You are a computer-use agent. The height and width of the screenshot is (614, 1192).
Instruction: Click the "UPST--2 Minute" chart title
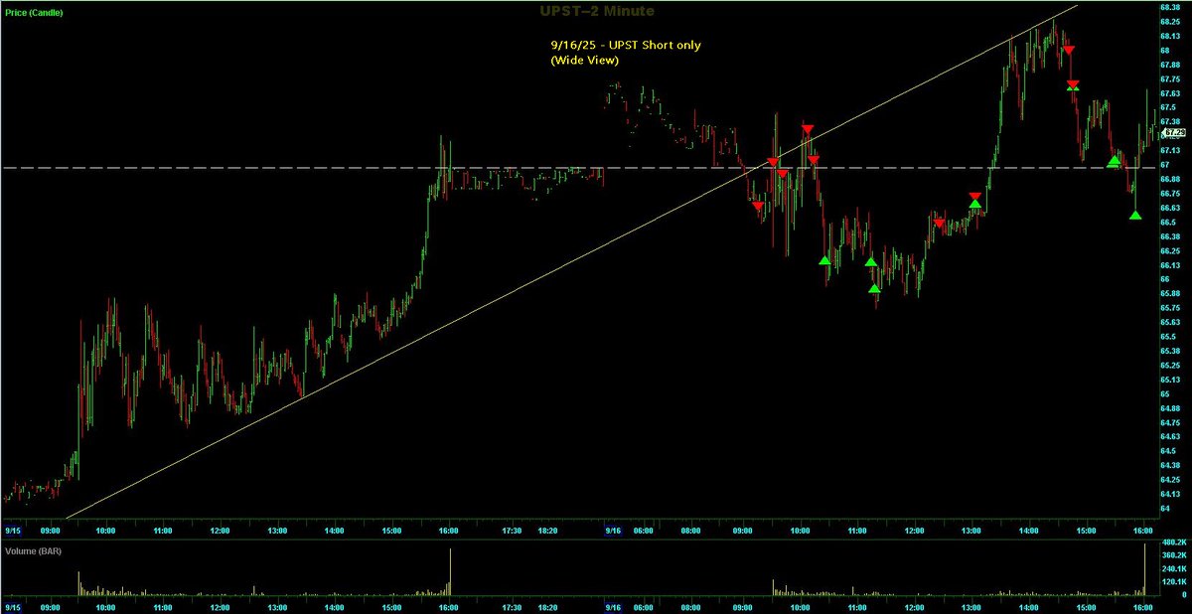596,10
